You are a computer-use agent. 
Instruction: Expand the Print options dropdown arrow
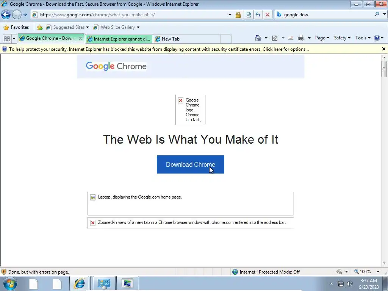(309, 38)
